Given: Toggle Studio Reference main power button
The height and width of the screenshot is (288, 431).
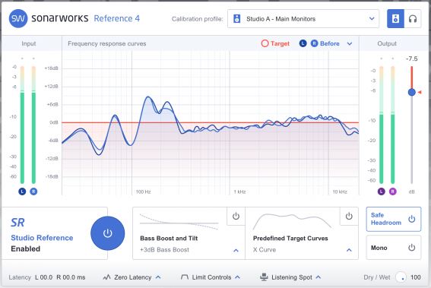Looking at the screenshot, I should point(107,233).
